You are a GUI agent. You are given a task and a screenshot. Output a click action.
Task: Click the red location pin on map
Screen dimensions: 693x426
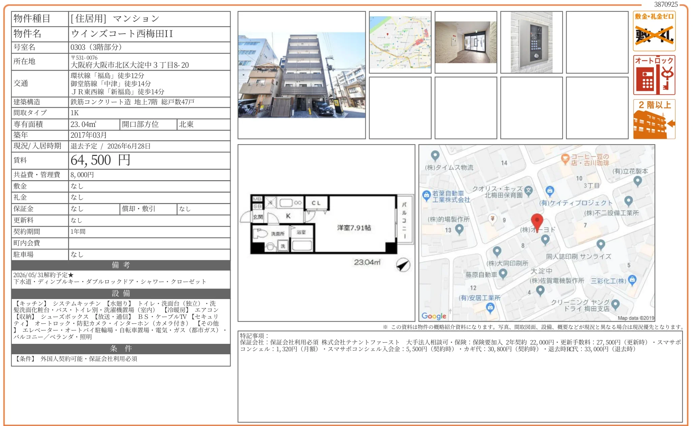pyautogui.click(x=537, y=221)
